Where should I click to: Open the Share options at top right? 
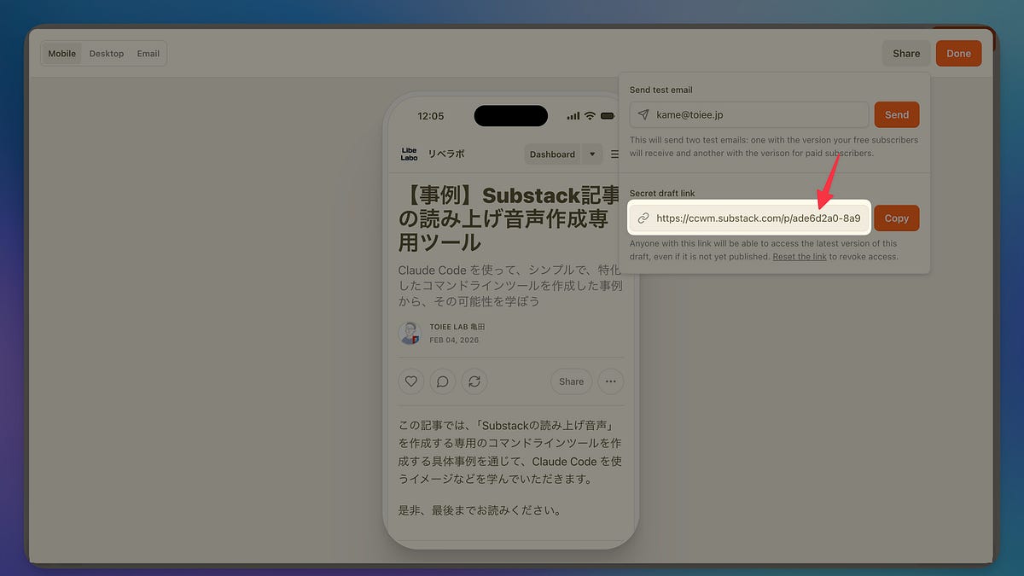[x=906, y=53]
